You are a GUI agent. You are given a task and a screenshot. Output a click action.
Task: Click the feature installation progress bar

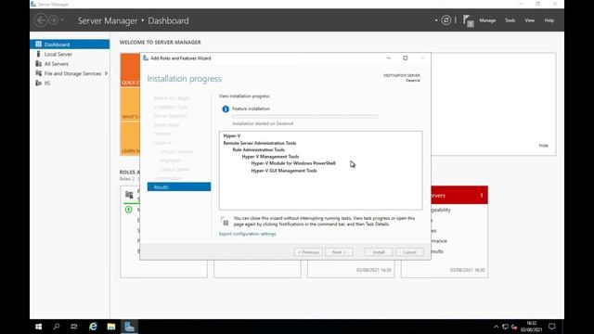tap(305, 116)
